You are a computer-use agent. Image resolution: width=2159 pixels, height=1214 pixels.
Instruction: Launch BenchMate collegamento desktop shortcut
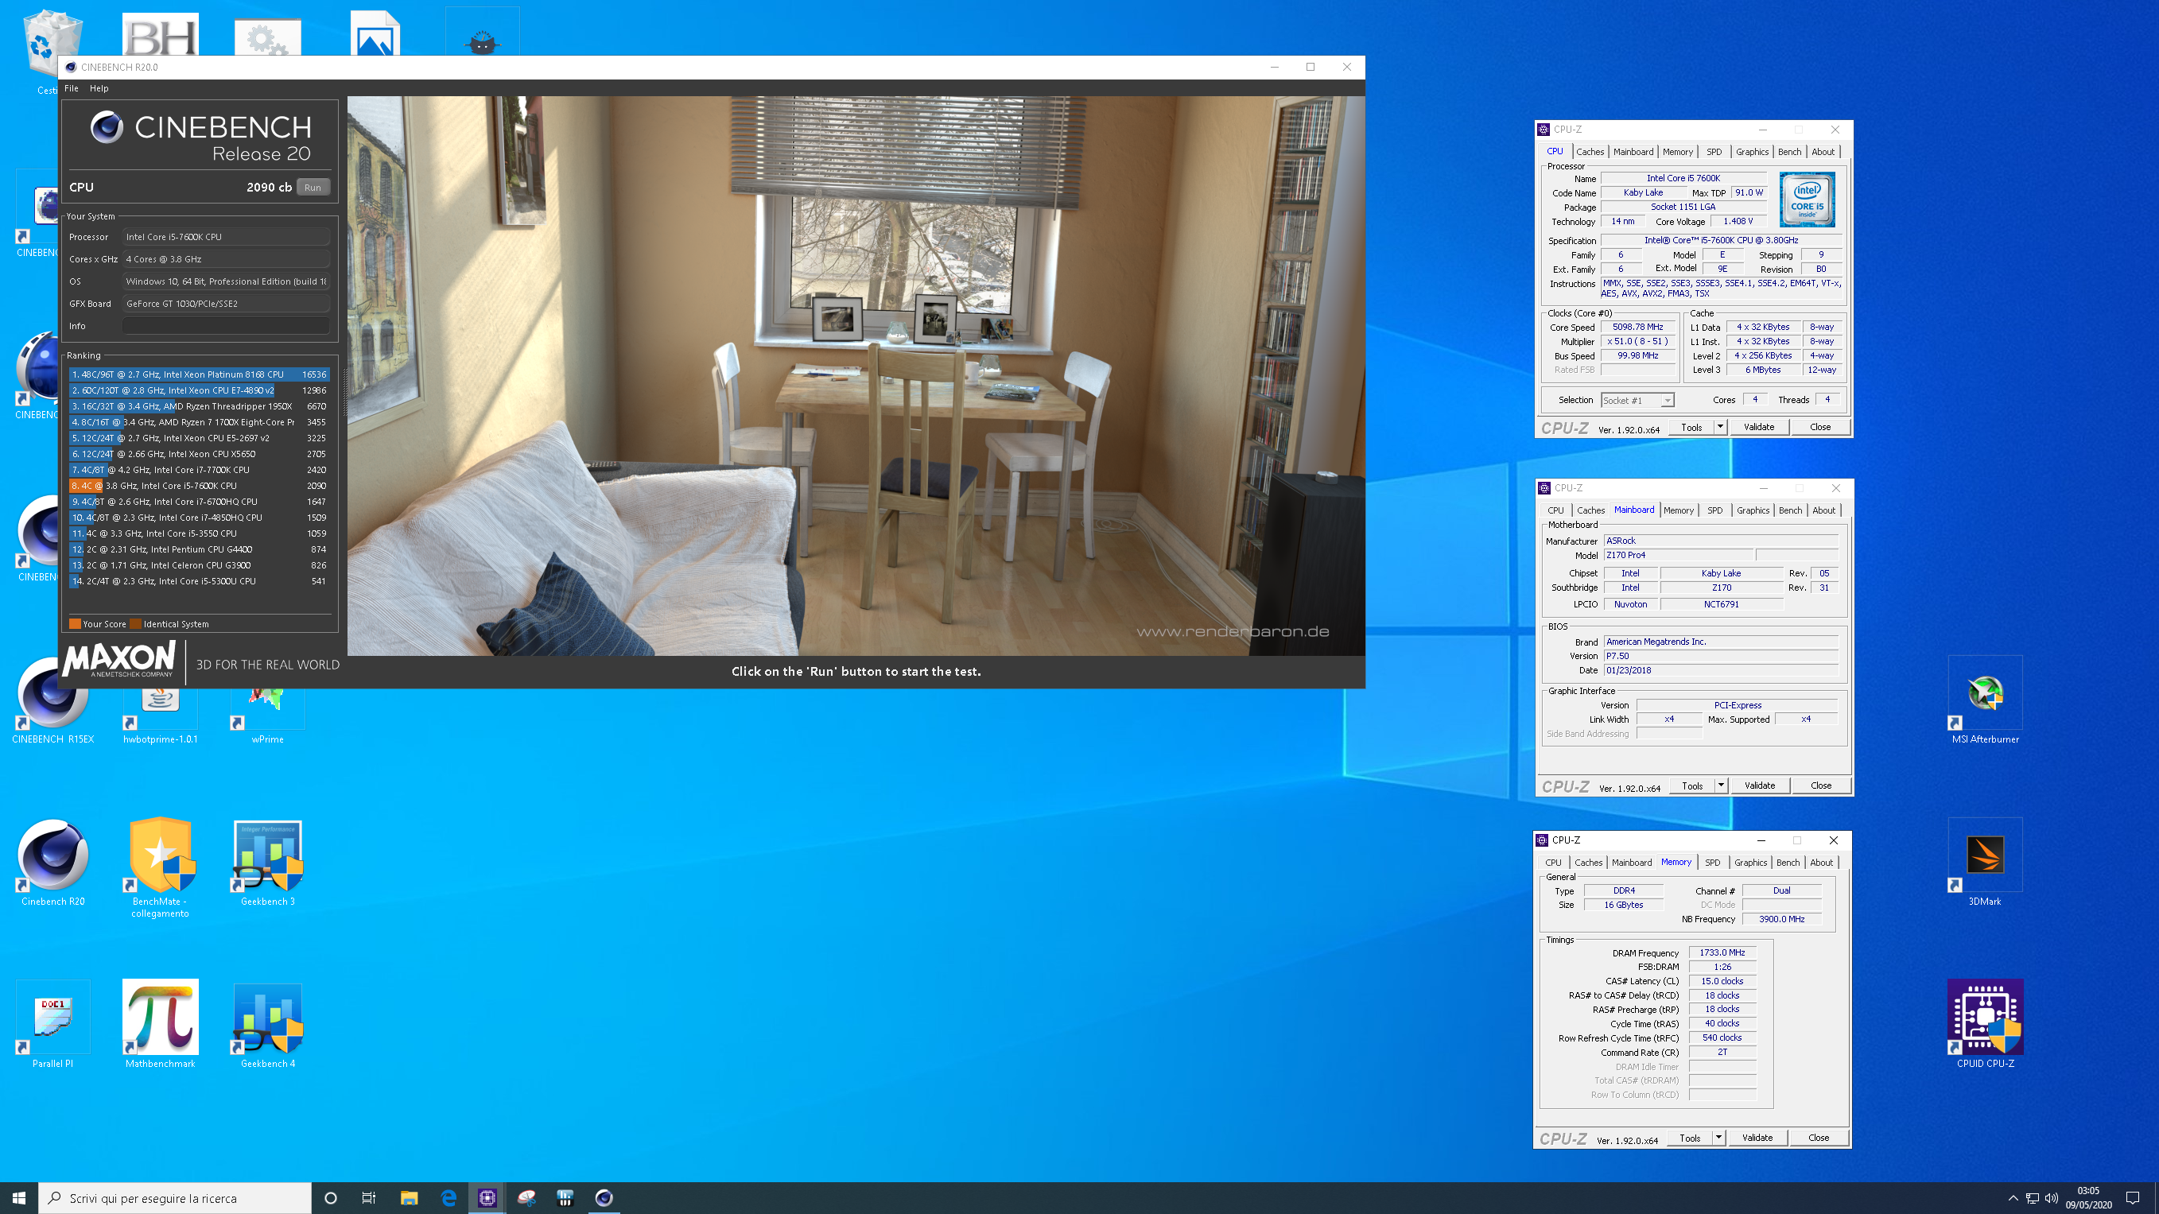tap(160, 867)
